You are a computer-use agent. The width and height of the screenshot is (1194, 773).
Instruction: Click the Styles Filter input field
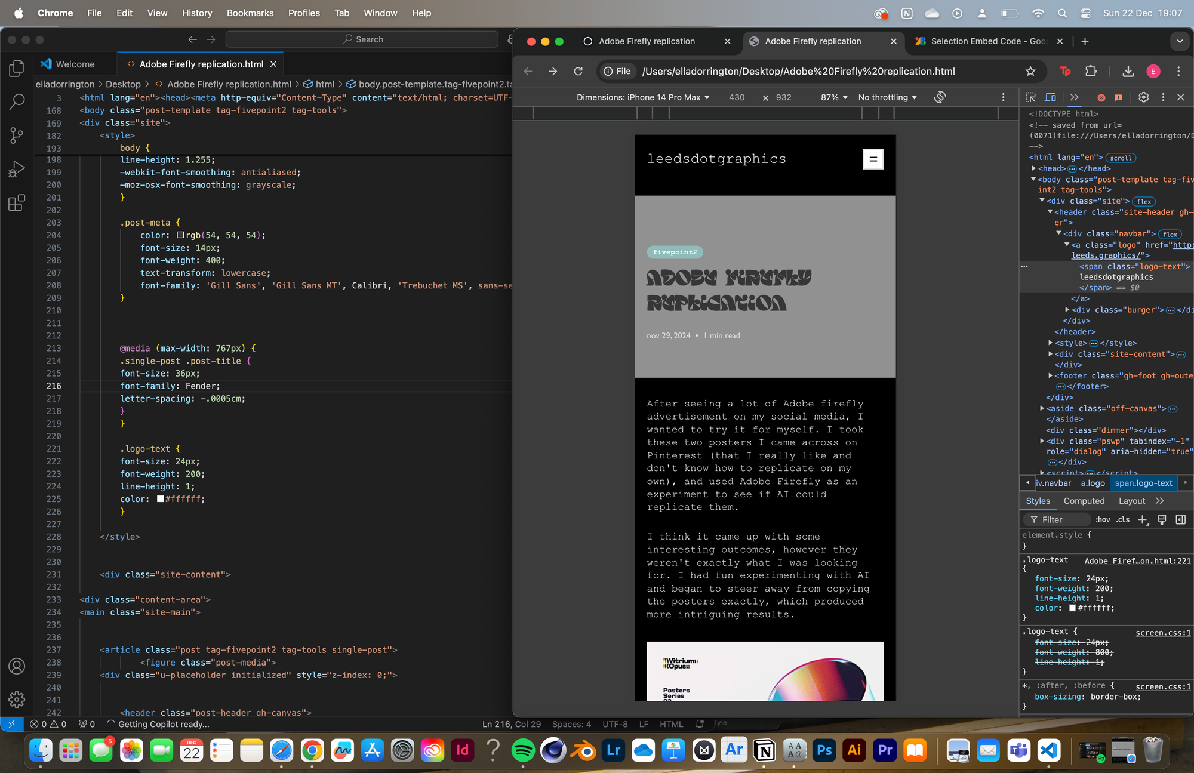coord(1058,520)
